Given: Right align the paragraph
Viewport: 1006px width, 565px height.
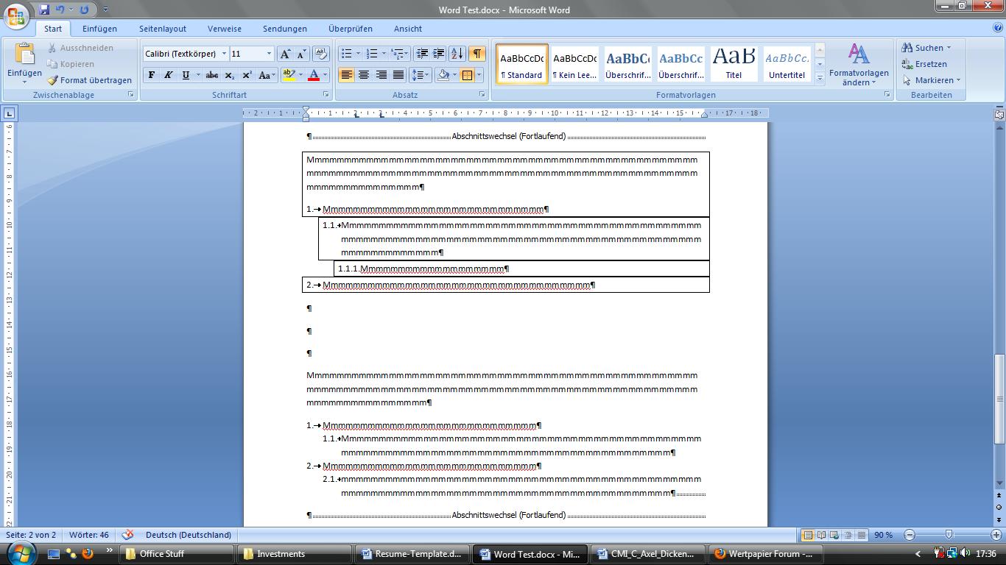Looking at the screenshot, I should point(381,75).
